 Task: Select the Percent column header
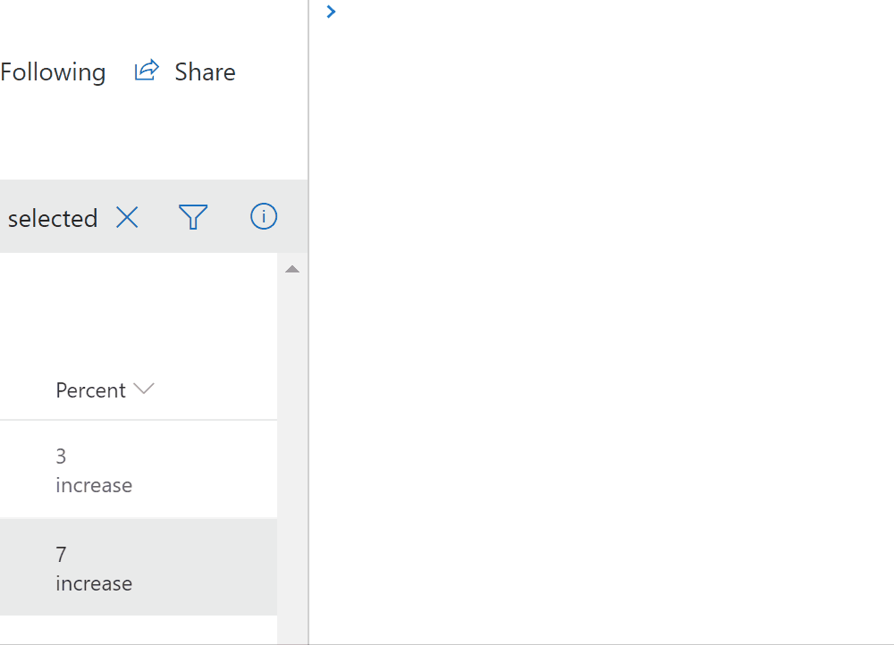click(89, 390)
